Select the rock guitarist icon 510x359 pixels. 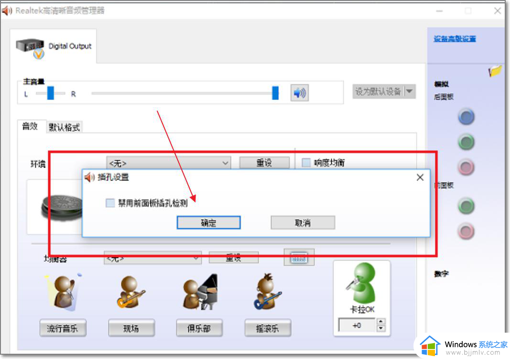point(267,292)
